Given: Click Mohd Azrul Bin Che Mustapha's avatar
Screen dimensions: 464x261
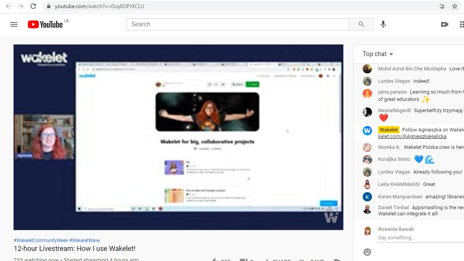Looking at the screenshot, I should pyautogui.click(x=367, y=69).
